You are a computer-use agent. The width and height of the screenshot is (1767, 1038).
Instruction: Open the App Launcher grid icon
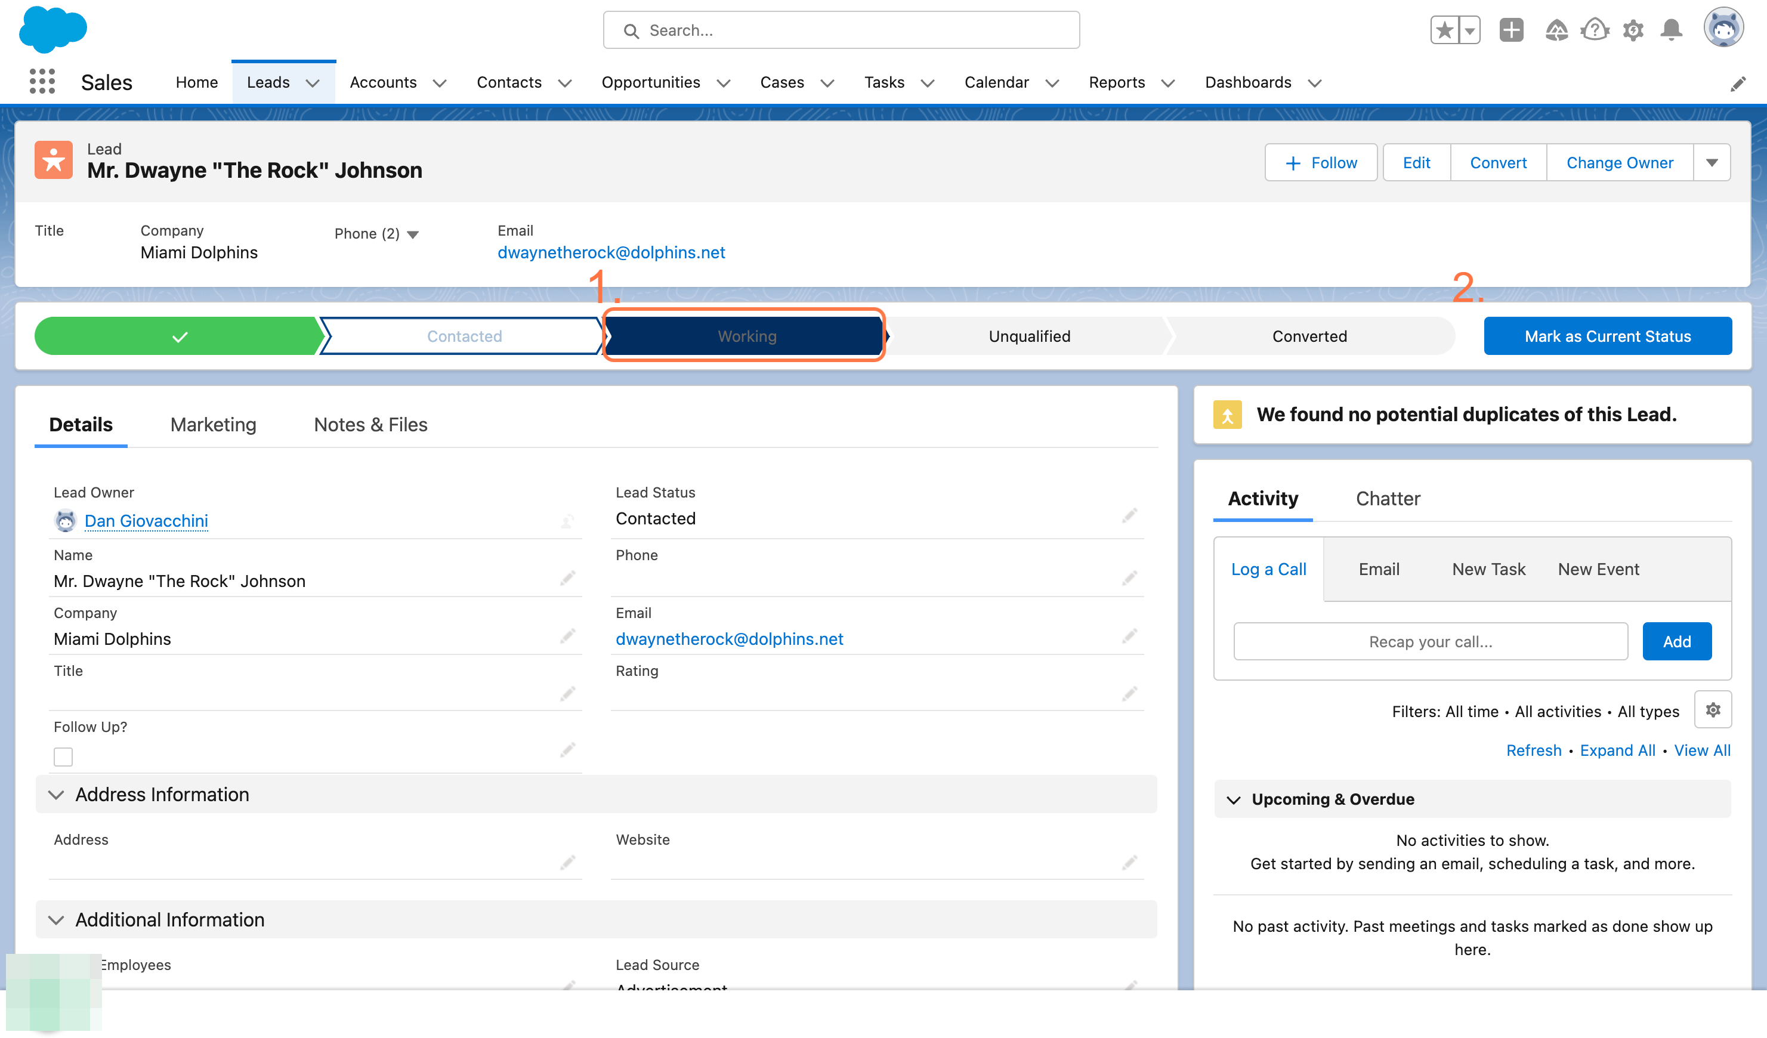[x=42, y=82]
